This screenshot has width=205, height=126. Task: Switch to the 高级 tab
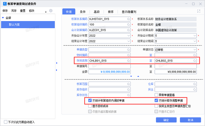pos(96,12)
